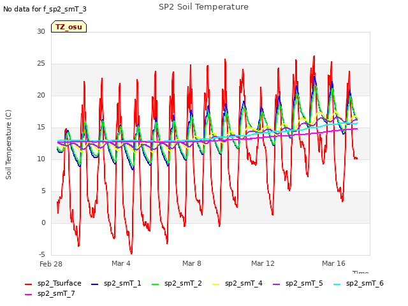Click the Mar 8 x-axis tick label

click(192, 263)
